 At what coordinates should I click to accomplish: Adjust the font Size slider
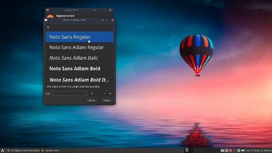pos(70,94)
